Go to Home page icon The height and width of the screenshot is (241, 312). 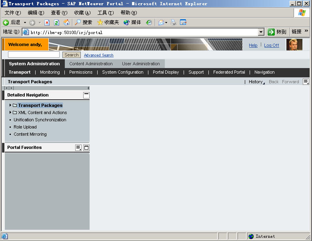point(67,22)
